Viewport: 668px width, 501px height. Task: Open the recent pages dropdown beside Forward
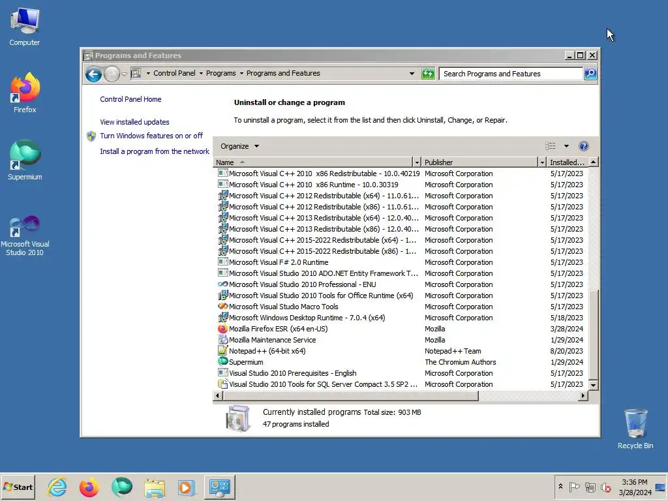click(x=124, y=74)
